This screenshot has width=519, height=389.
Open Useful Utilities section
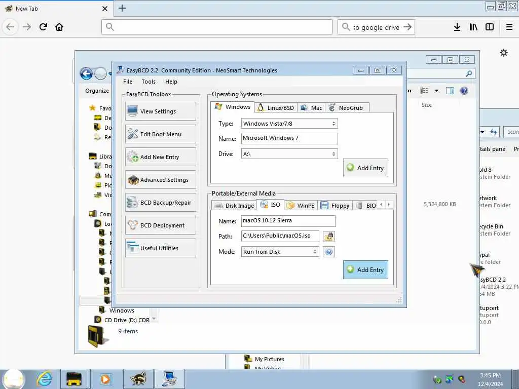pos(161,248)
